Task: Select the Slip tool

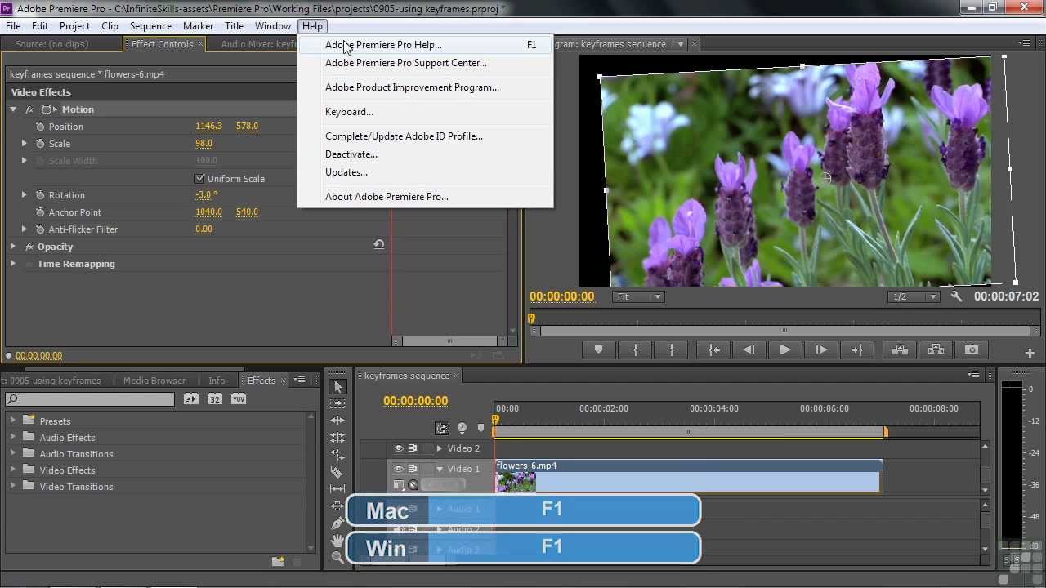Action: click(x=337, y=489)
